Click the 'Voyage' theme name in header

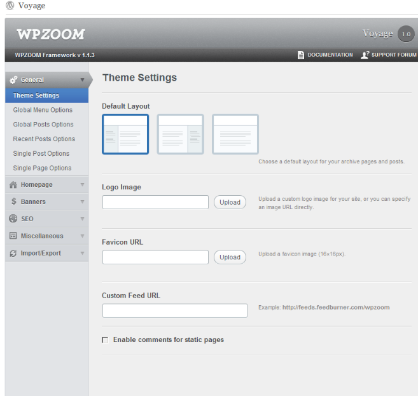378,33
